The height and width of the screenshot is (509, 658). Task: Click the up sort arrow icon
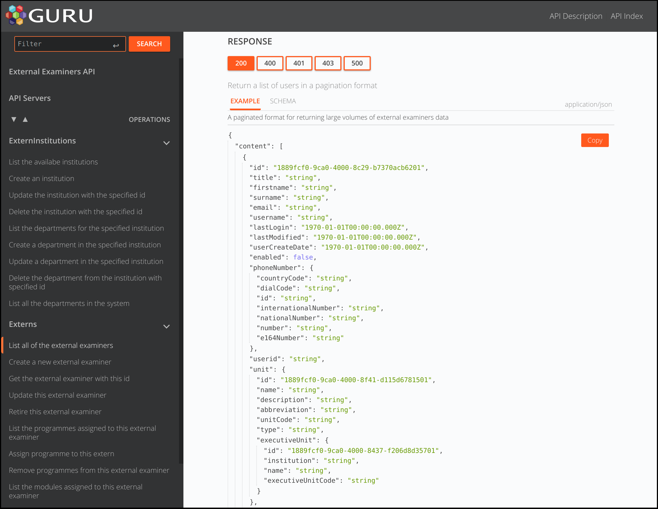coord(25,119)
